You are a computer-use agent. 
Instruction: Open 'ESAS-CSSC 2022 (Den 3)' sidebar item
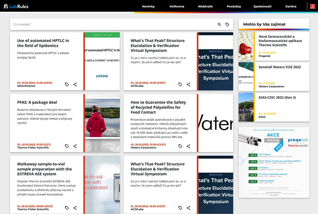pos(277,97)
